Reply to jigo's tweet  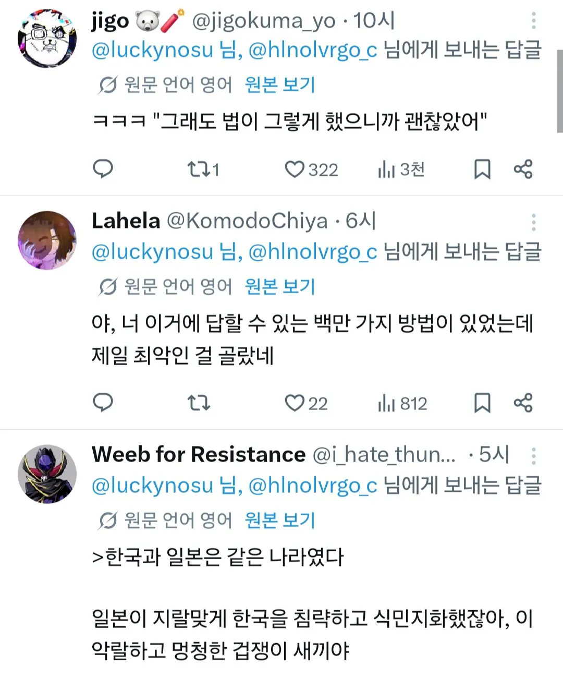(x=103, y=169)
